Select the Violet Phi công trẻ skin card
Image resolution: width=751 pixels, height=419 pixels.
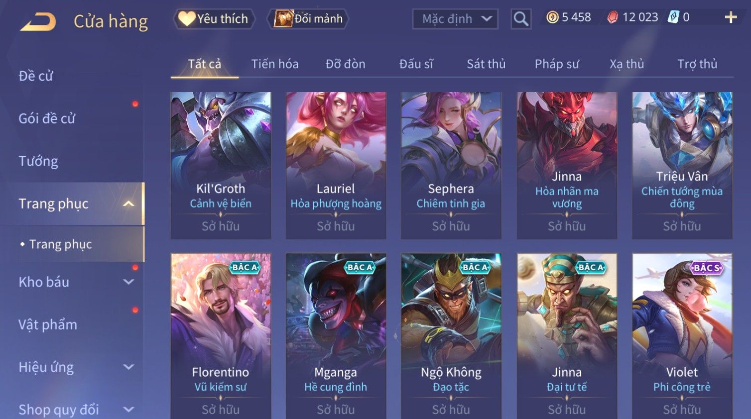click(x=682, y=336)
